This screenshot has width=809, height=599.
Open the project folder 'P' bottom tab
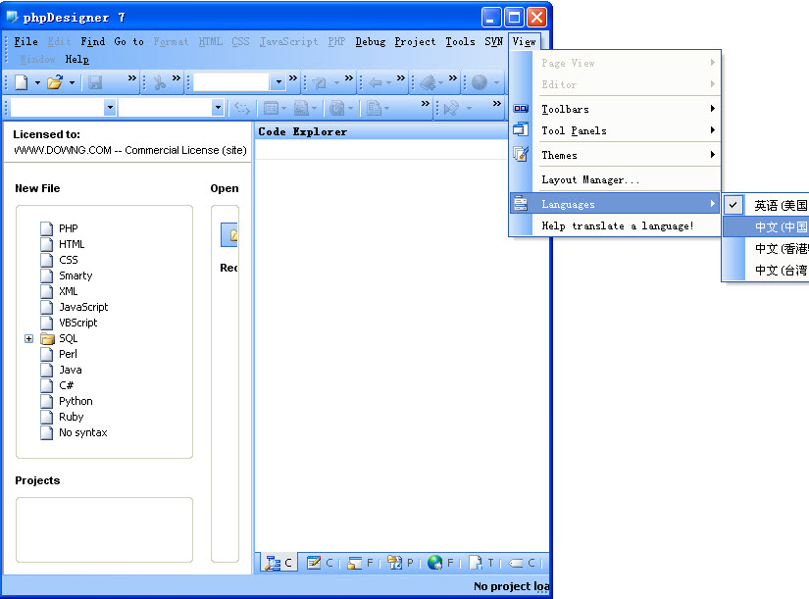(400, 563)
